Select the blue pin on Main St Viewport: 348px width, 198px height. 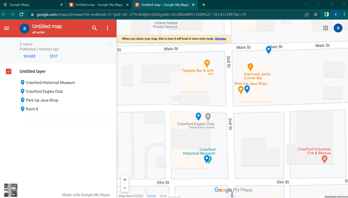[268, 50]
